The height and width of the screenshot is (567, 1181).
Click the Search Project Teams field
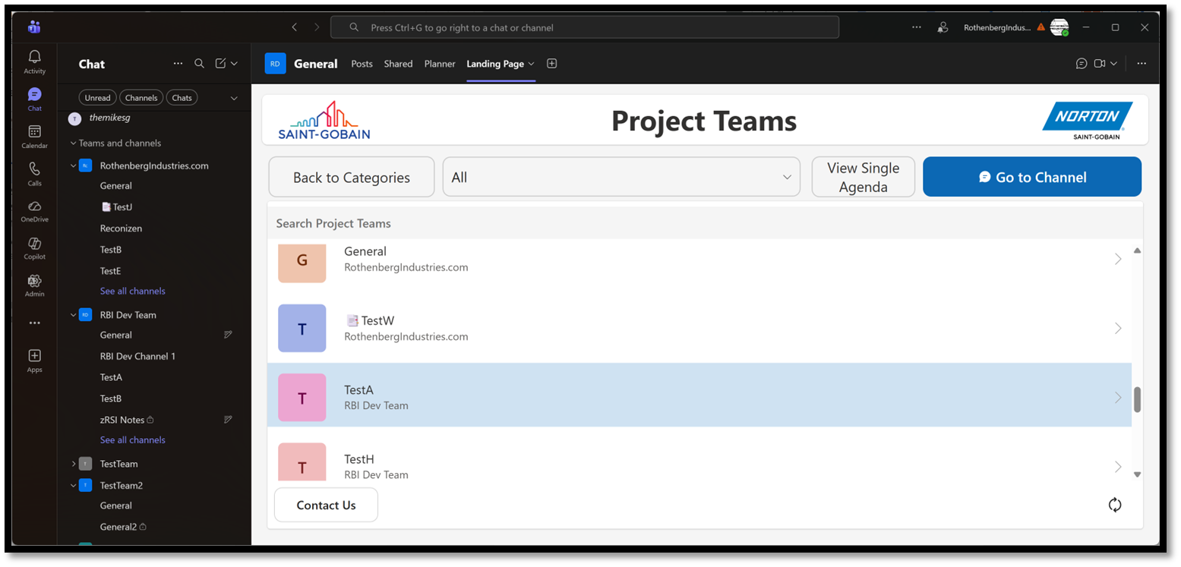(532, 223)
